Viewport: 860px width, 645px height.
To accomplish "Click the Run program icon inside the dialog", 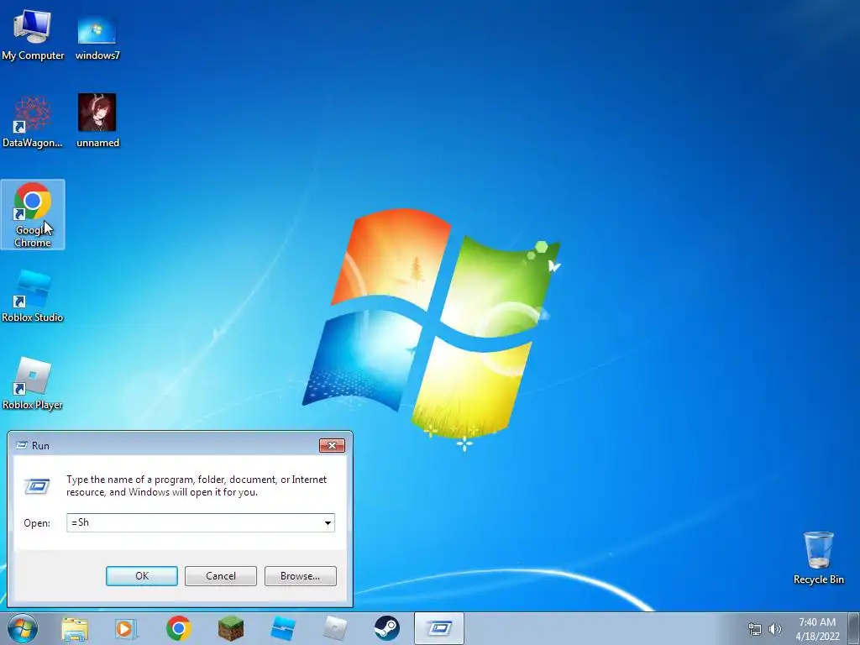I will point(37,486).
